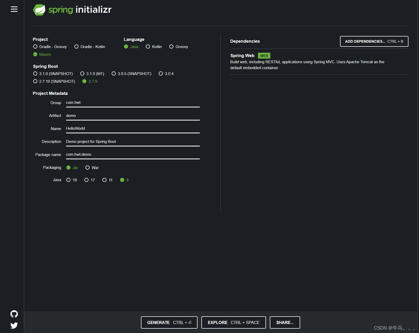Open the hamburger menu
Viewport: 419px width, 333px height.
tap(14, 9)
